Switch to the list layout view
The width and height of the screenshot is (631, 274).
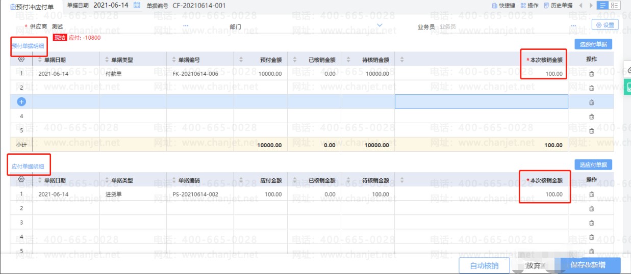point(602,6)
